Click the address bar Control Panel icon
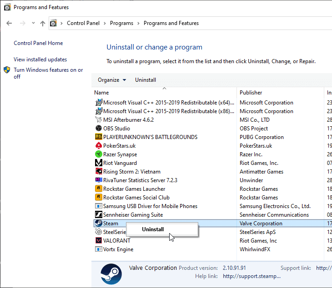The image size is (332, 288). pyautogui.click(x=53, y=23)
